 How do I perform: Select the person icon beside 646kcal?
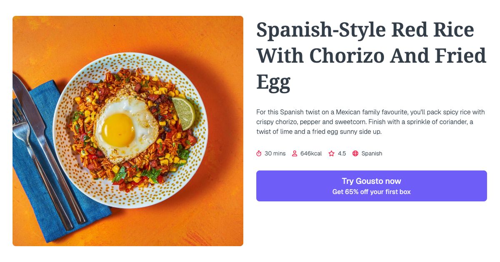295,153
